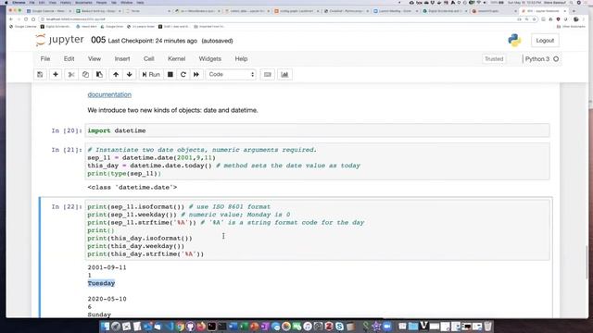Open the Edit menu in Jupyter
This screenshot has height=333, width=593.
pos(69,59)
